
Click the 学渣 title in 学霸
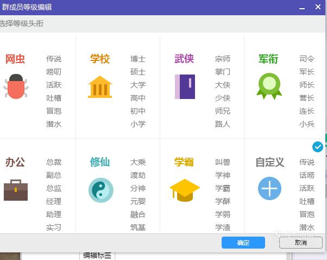[x=223, y=227]
